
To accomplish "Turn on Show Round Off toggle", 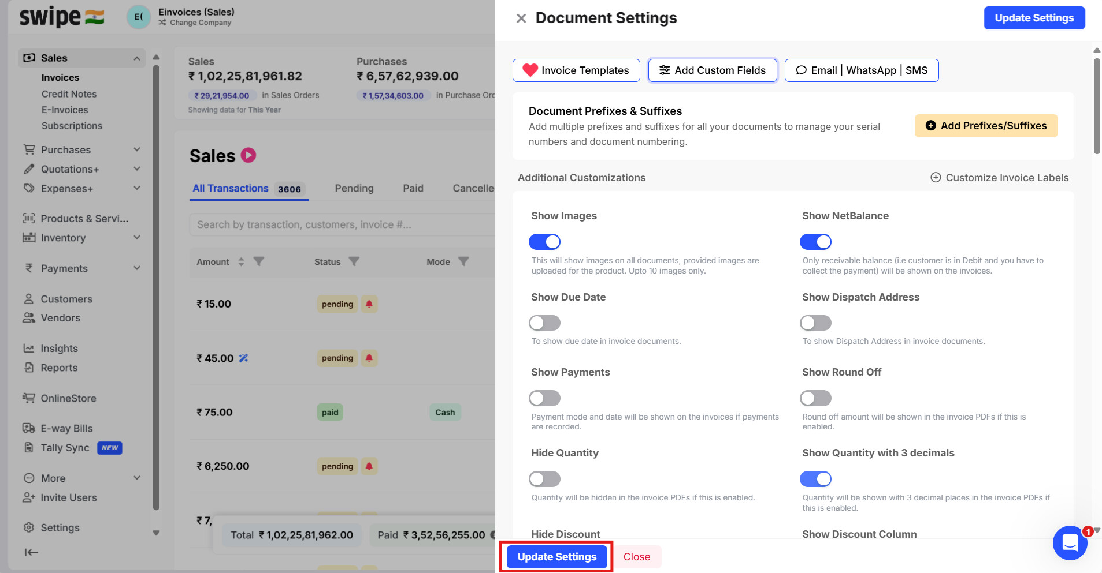I will tap(815, 398).
